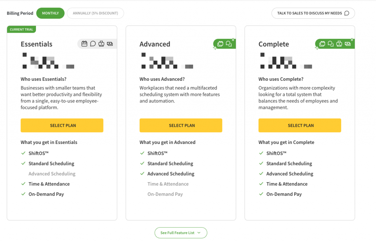
Task: Talk to sales to discuss my needs
Action: (x=313, y=13)
